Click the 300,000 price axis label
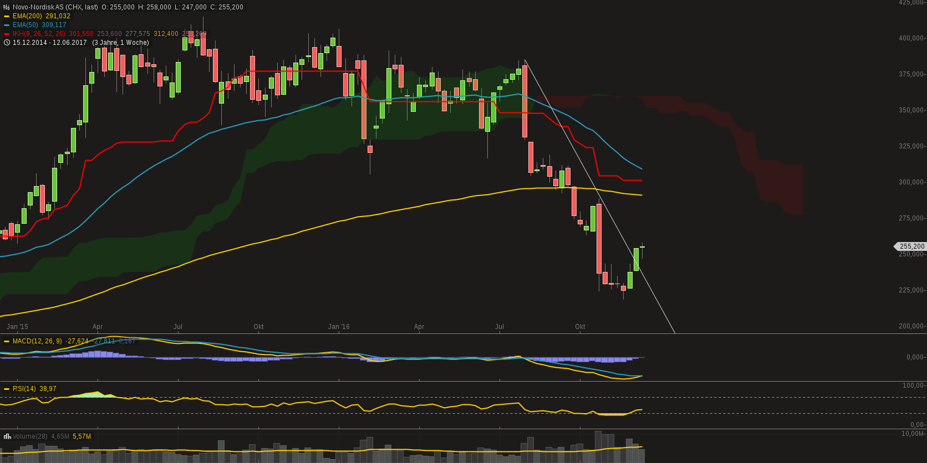927x463 pixels. [910, 182]
